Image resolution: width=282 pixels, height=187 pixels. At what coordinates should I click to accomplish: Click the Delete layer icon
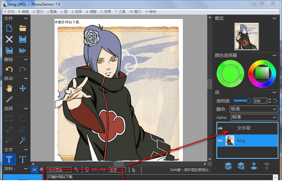coord(241,166)
